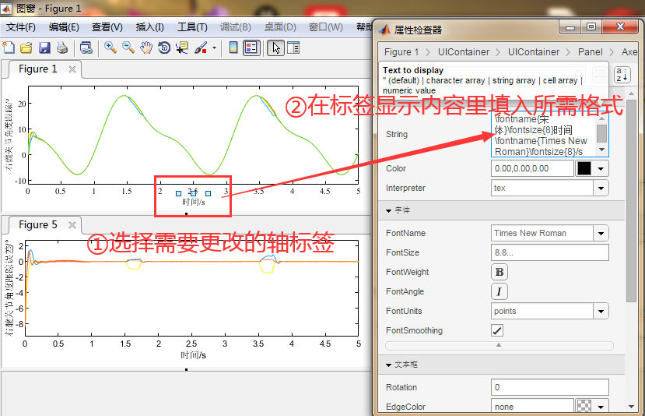The width and height of the screenshot is (645, 416).
Task: Switch to the Figure 5 tab
Action: [x=38, y=225]
